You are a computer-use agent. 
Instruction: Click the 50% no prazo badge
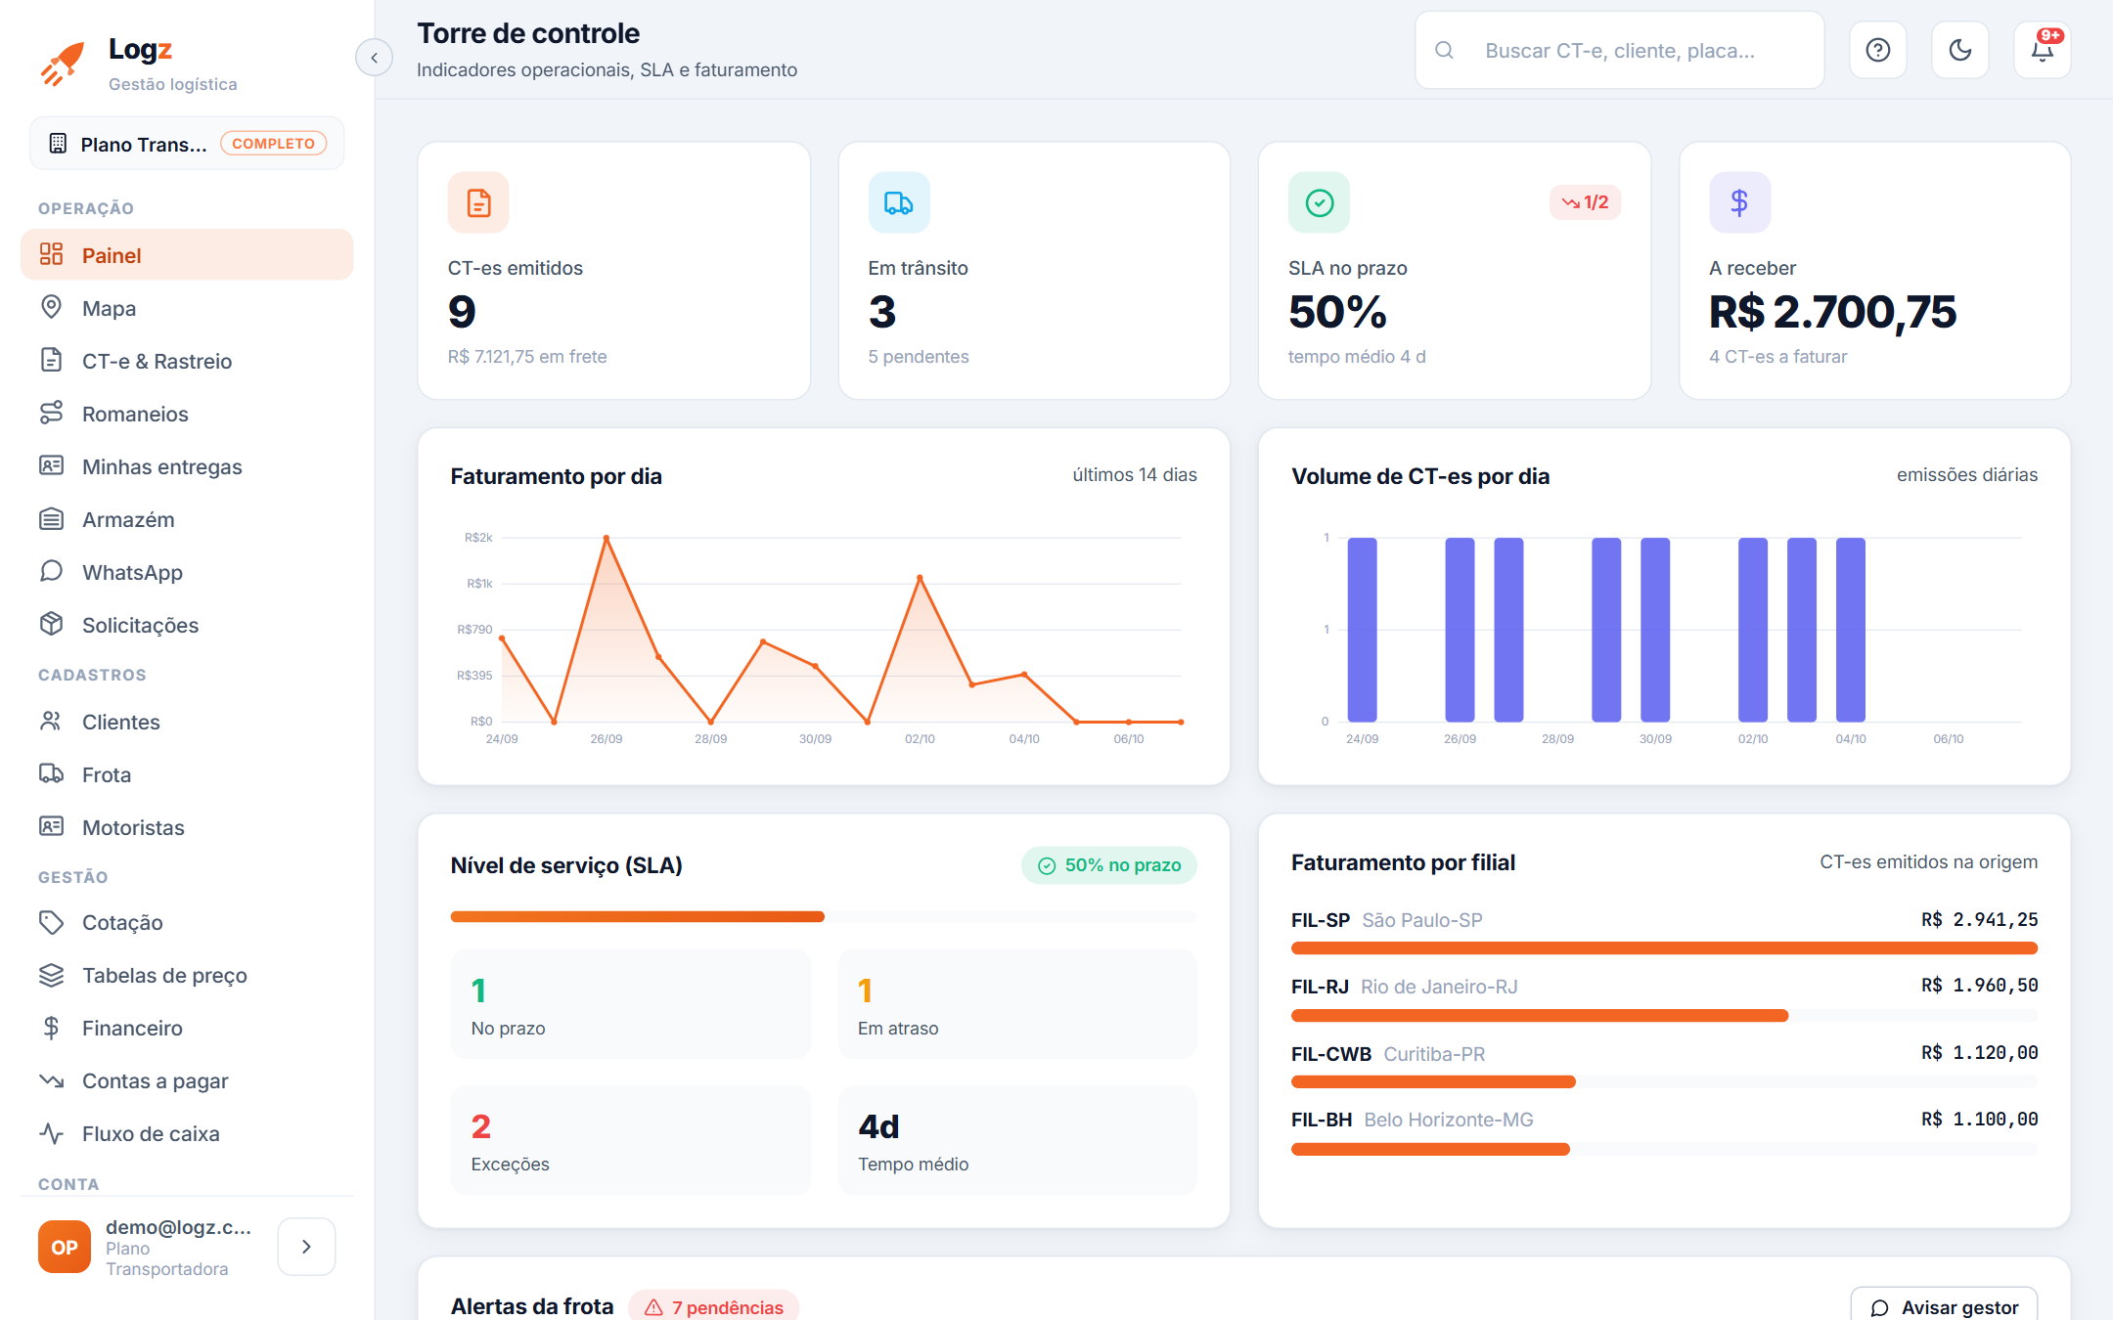click(x=1109, y=865)
